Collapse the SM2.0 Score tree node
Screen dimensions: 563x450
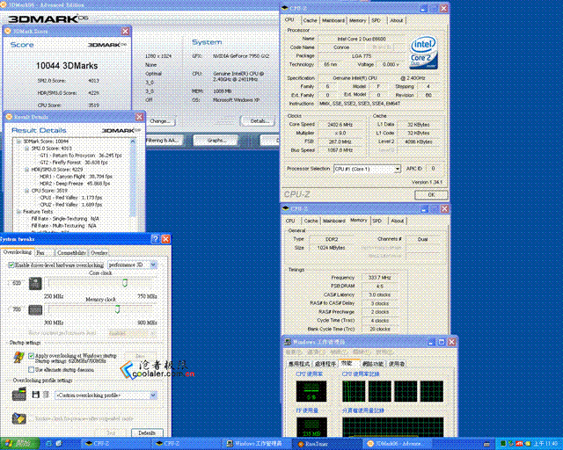click(27, 149)
